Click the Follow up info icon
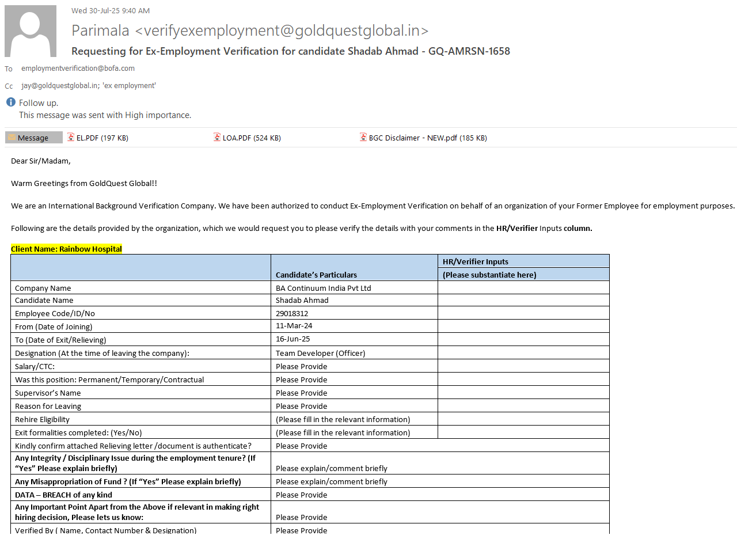Viewport: 737px width, 539px height. coord(11,103)
